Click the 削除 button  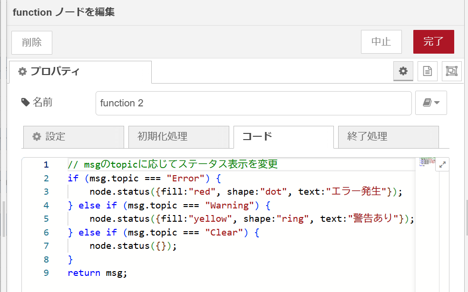[x=32, y=43]
